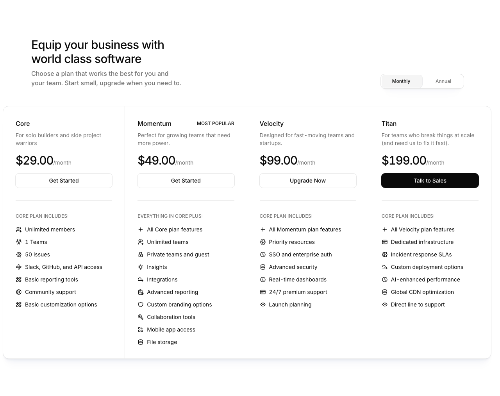
Task: Click Talk to Sales for the Titan plan
Action: click(x=430, y=181)
